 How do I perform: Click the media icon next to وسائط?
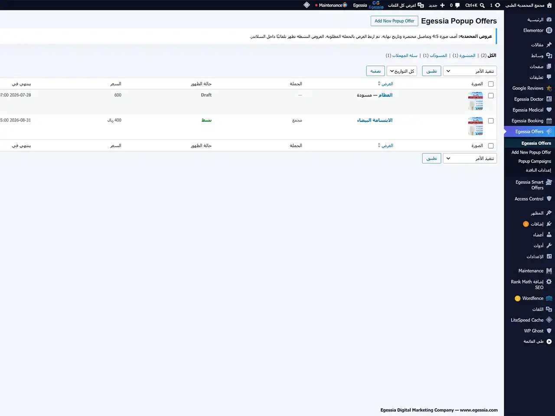click(549, 55)
